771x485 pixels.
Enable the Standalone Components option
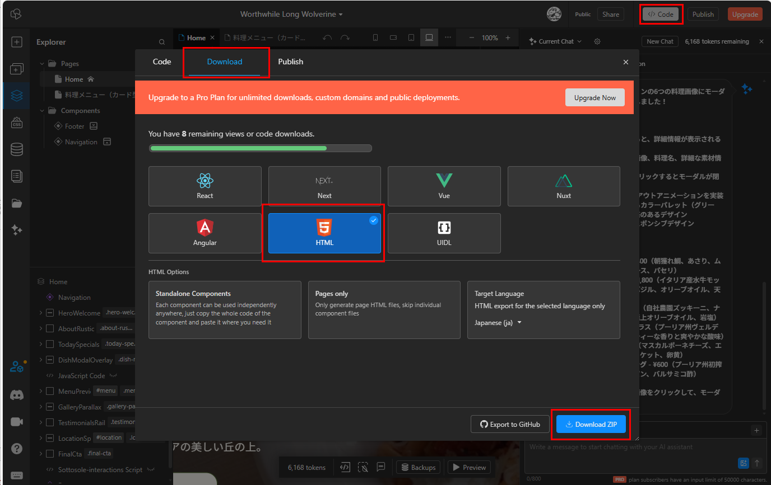click(x=225, y=309)
